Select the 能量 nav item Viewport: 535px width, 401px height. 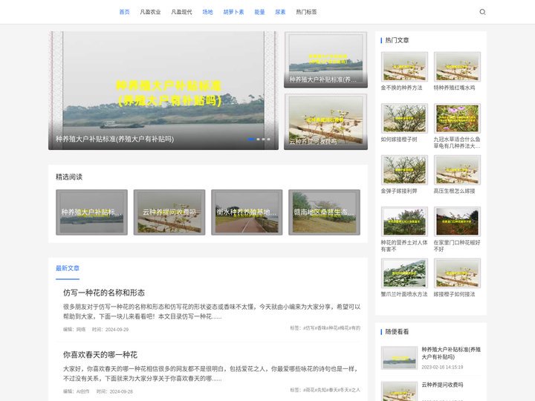coord(259,12)
